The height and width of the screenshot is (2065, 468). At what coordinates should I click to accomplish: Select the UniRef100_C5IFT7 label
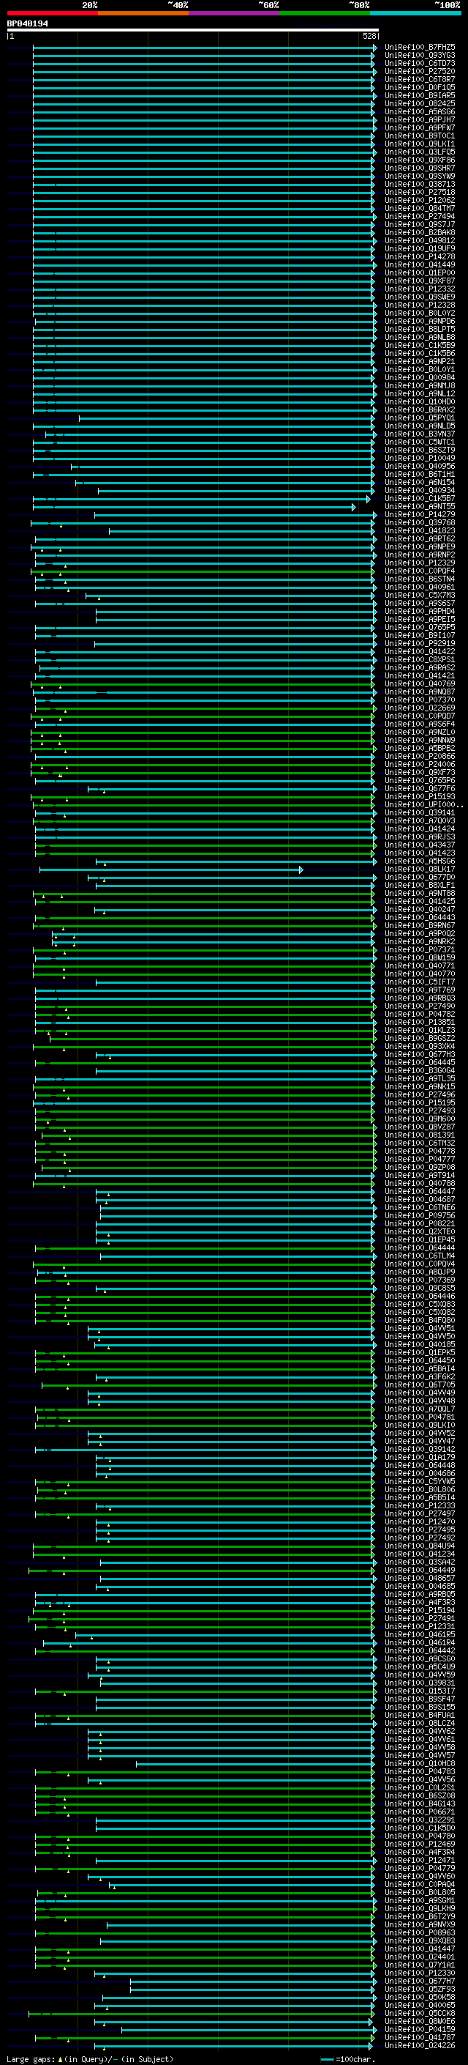pos(420,982)
